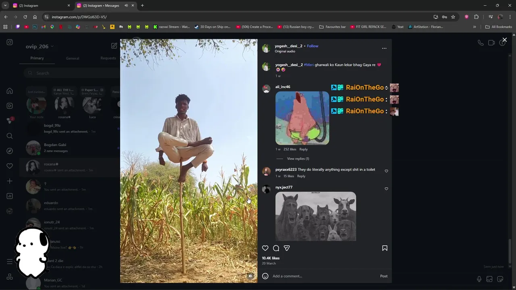The height and width of the screenshot is (290, 516).
Task: Click Instagram logo in sidebar
Action: (10, 42)
